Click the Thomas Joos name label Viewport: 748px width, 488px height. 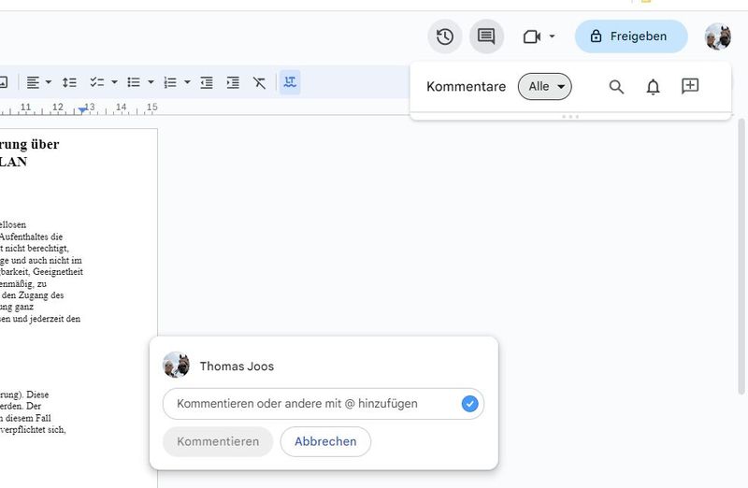(x=237, y=366)
